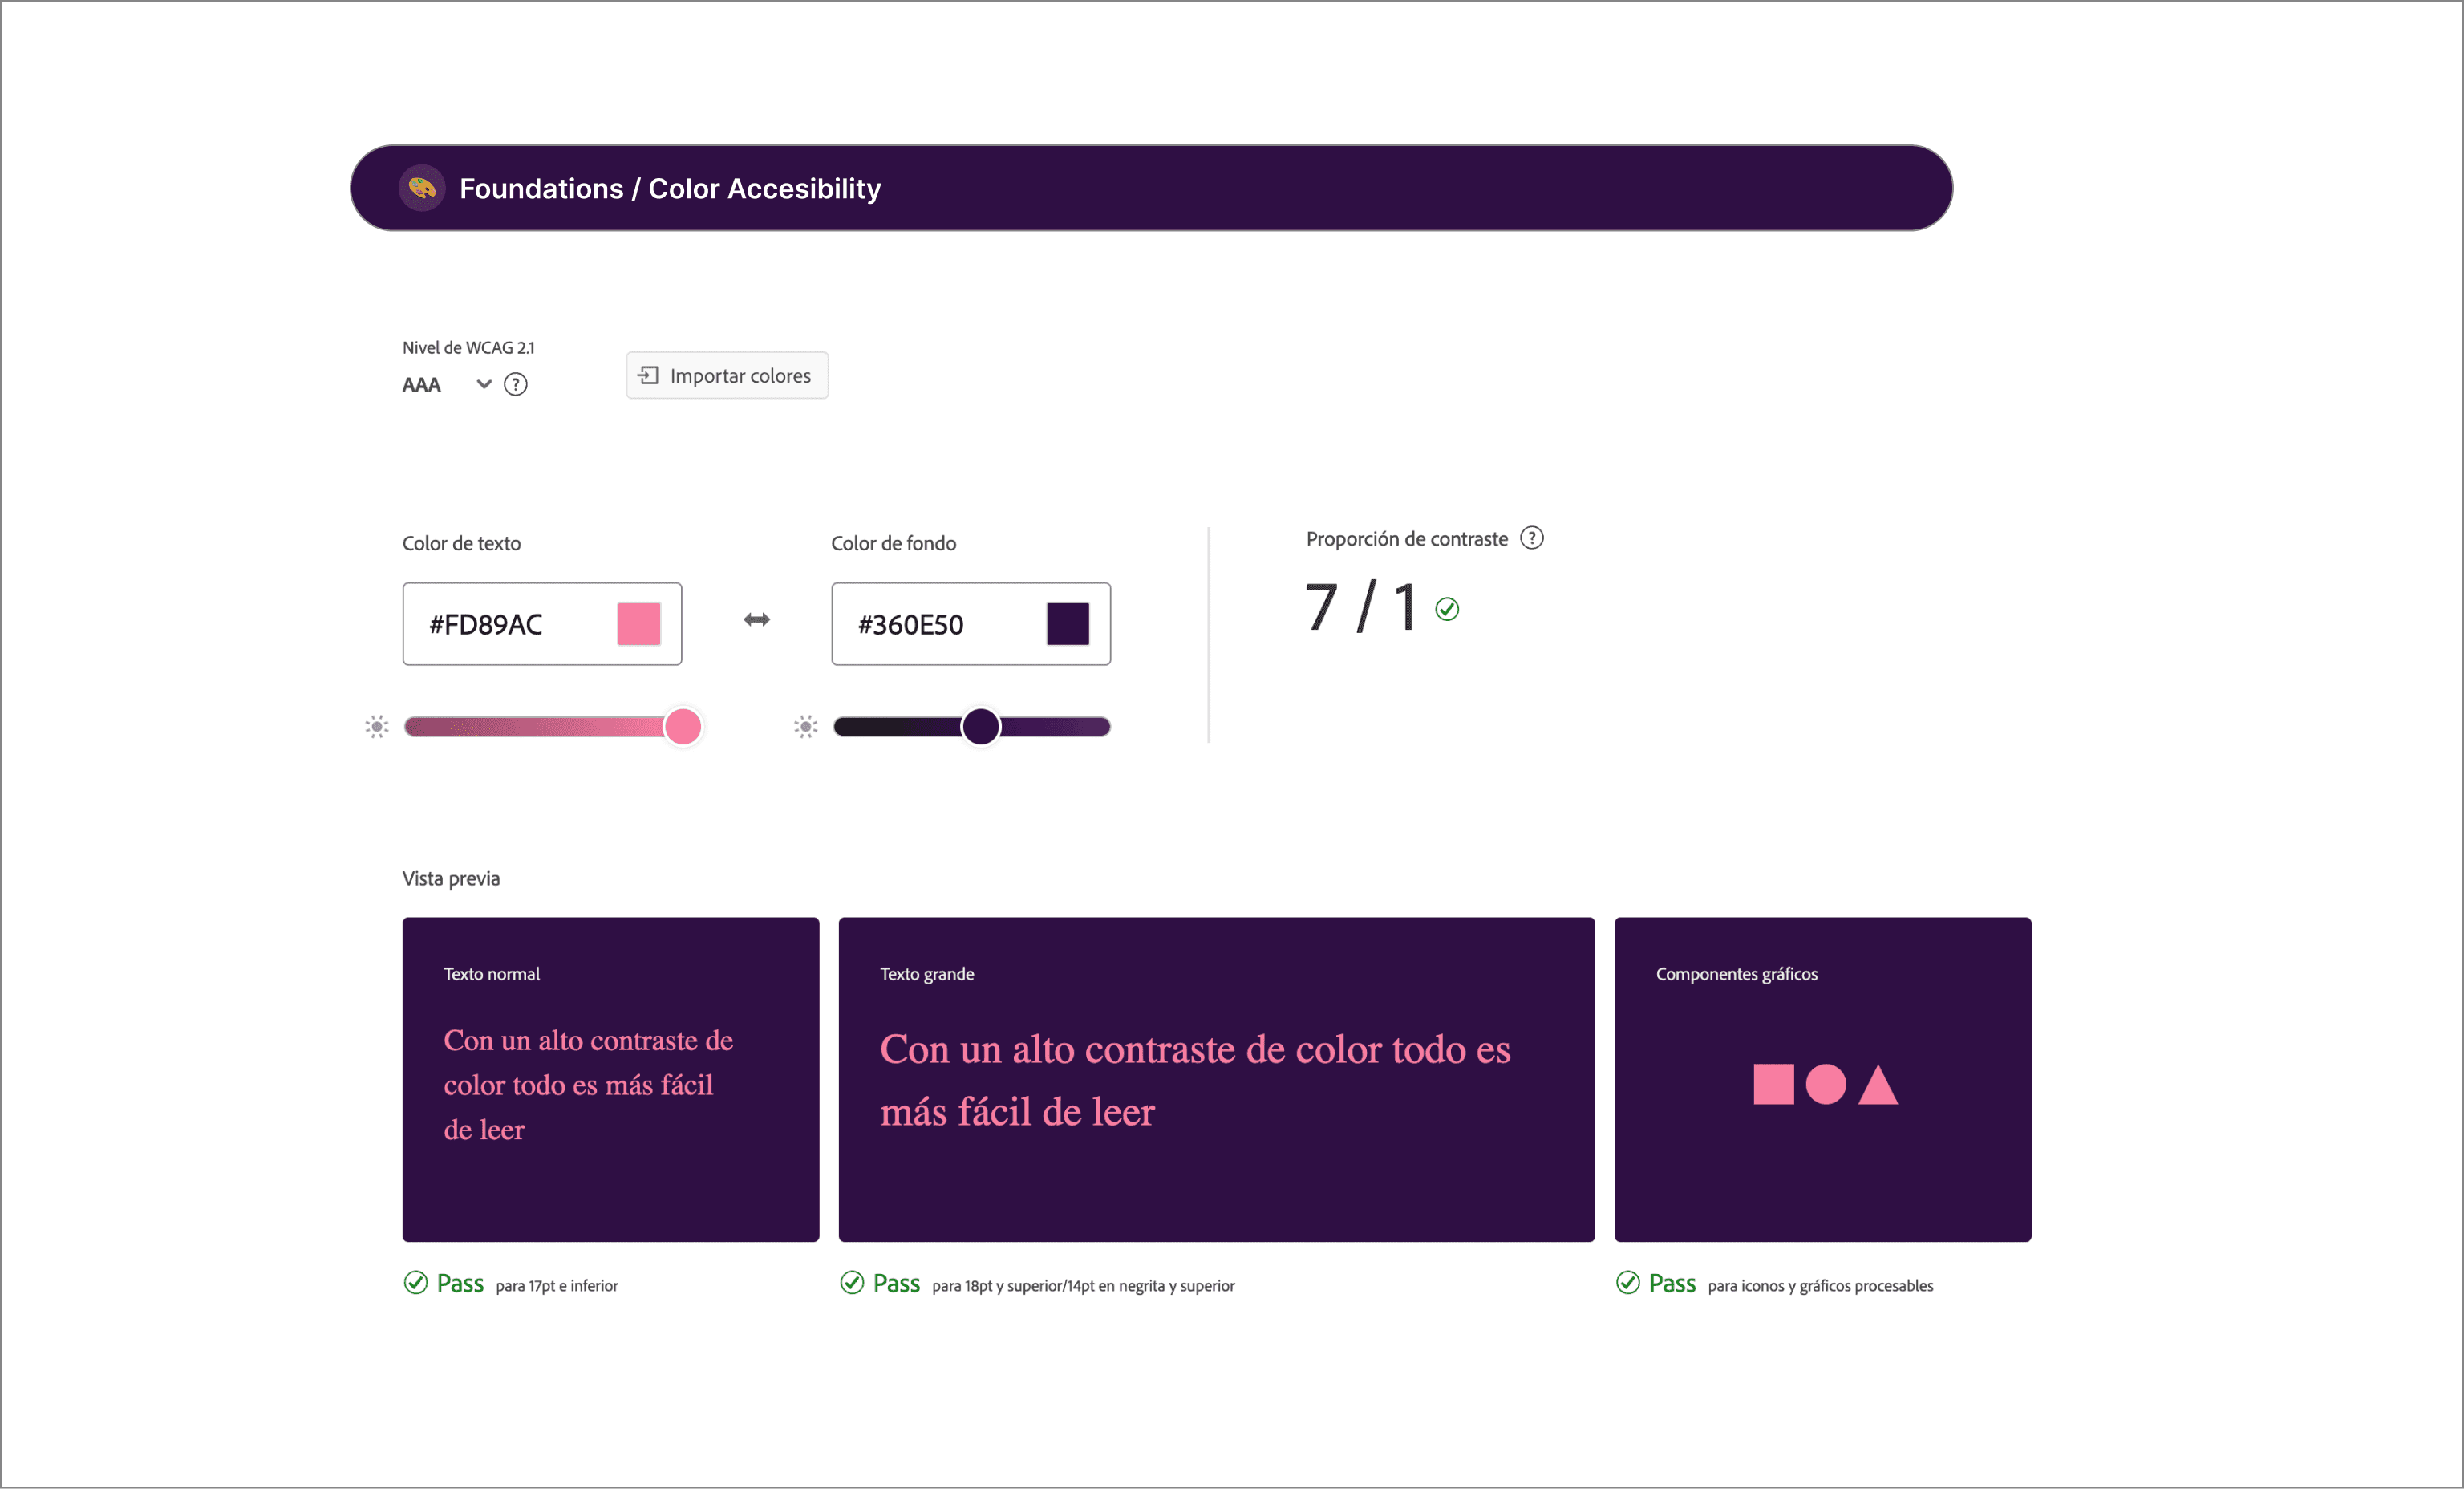
Task: Click background color brightness sun icon
Action: tap(806, 727)
